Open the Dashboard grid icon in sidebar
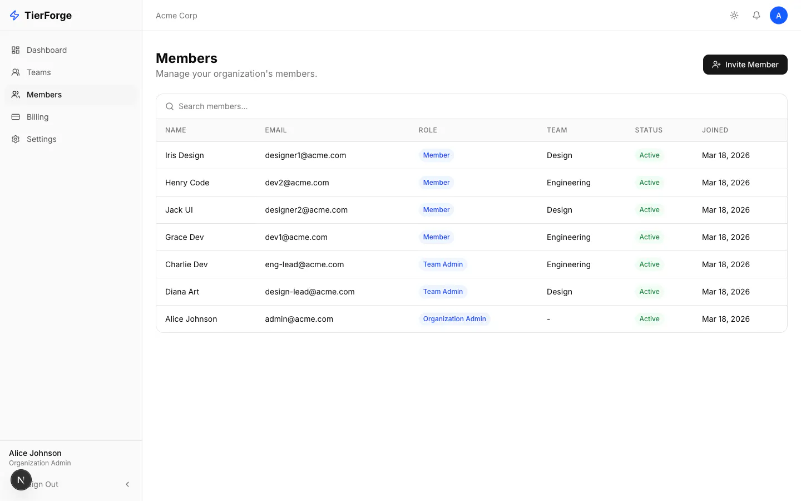Viewport: 801px width, 501px height. (x=16, y=50)
